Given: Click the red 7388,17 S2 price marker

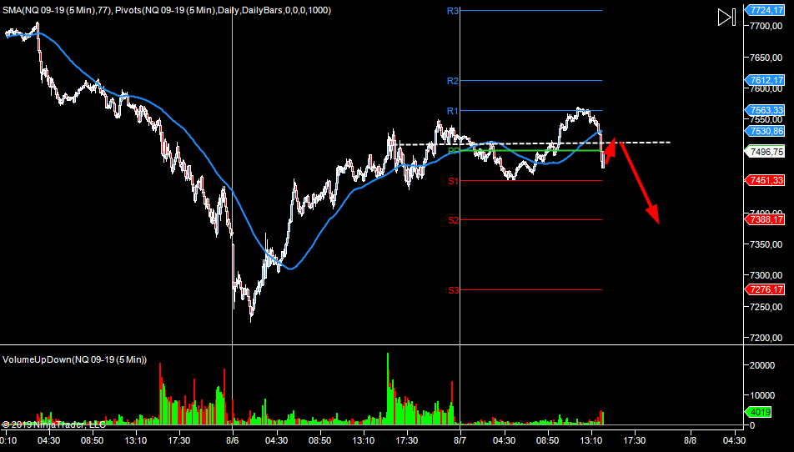Looking at the screenshot, I should [x=765, y=219].
